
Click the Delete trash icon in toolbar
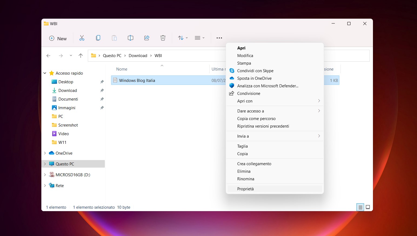click(x=163, y=38)
